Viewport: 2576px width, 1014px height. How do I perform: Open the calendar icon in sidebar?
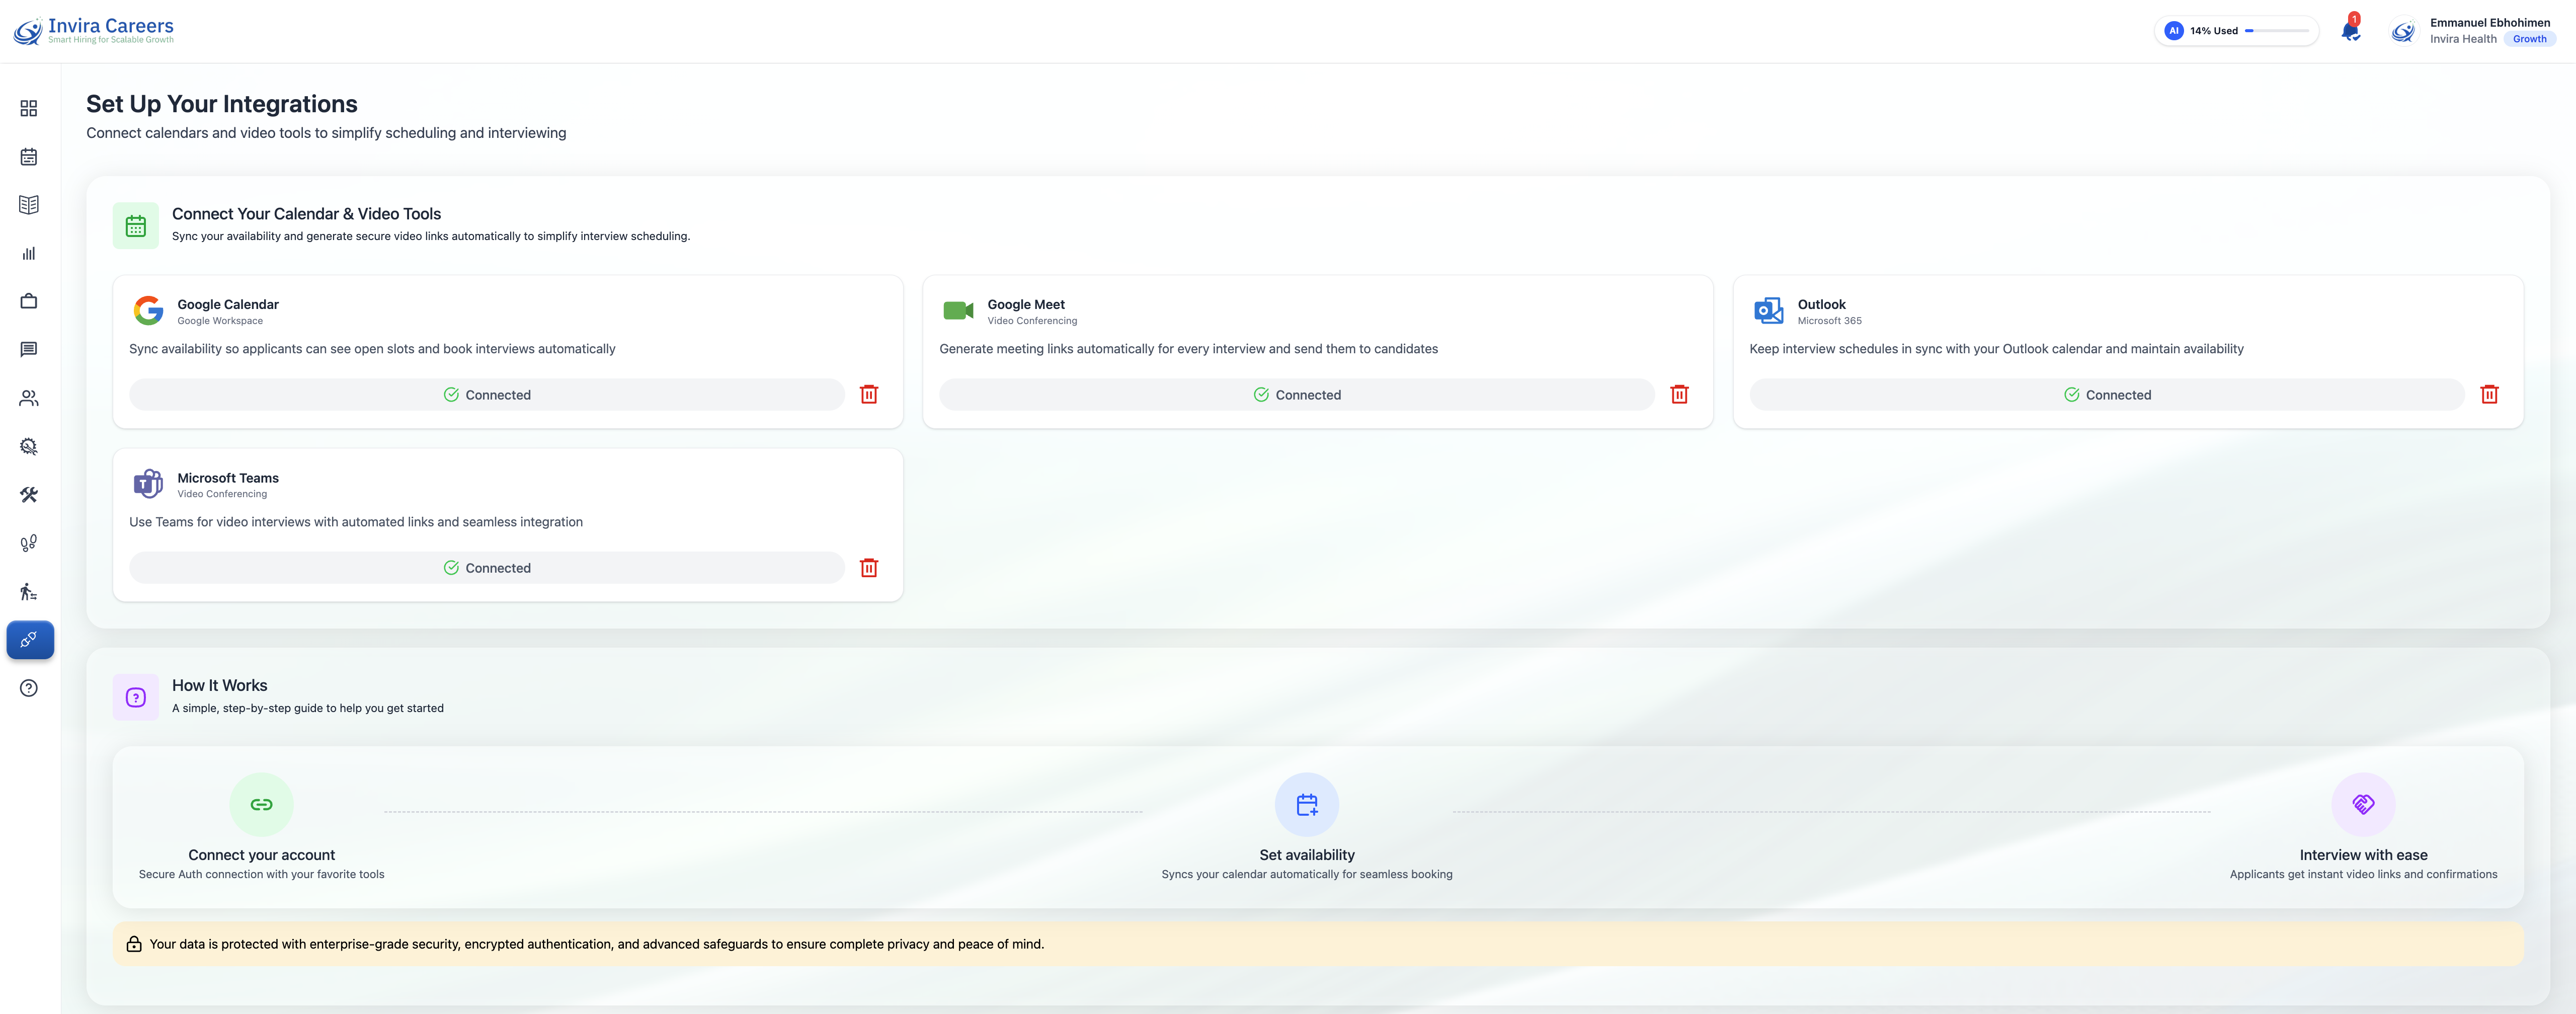(x=29, y=157)
